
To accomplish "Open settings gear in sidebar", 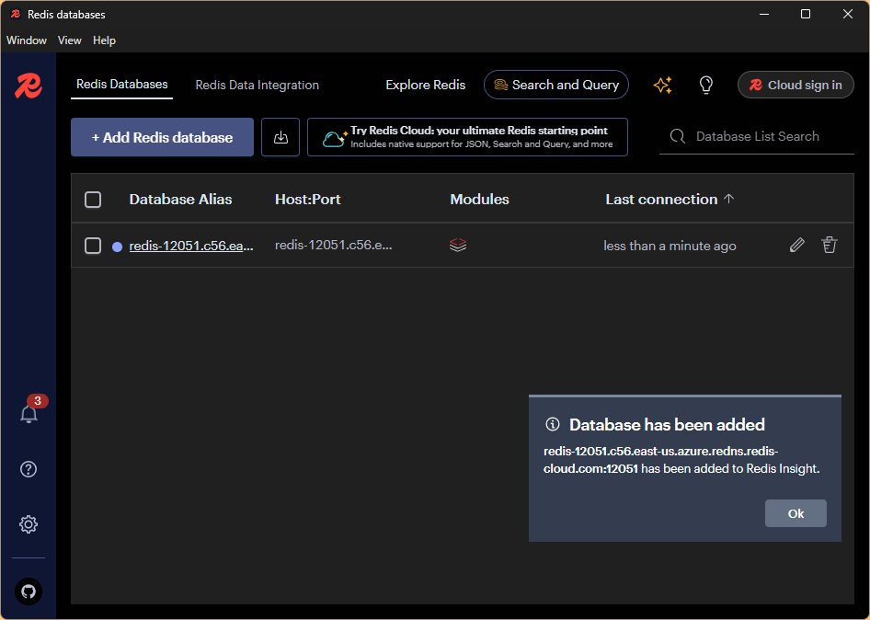I will pyautogui.click(x=29, y=524).
